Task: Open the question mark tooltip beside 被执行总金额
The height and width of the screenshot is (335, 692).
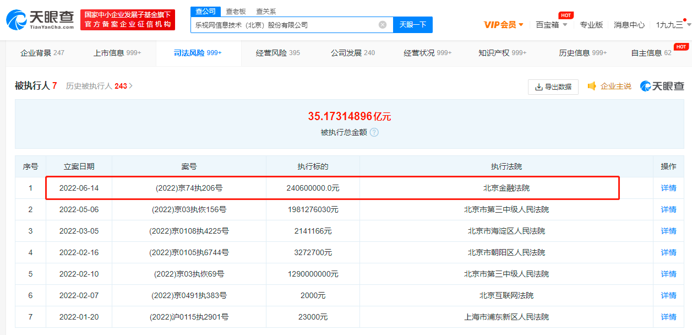Action: tap(374, 132)
